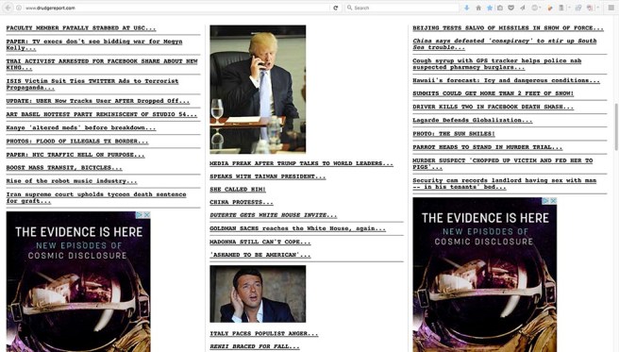
Task: Open 'PHOTO: THE SUN SMILES!' link
Action: click(454, 134)
